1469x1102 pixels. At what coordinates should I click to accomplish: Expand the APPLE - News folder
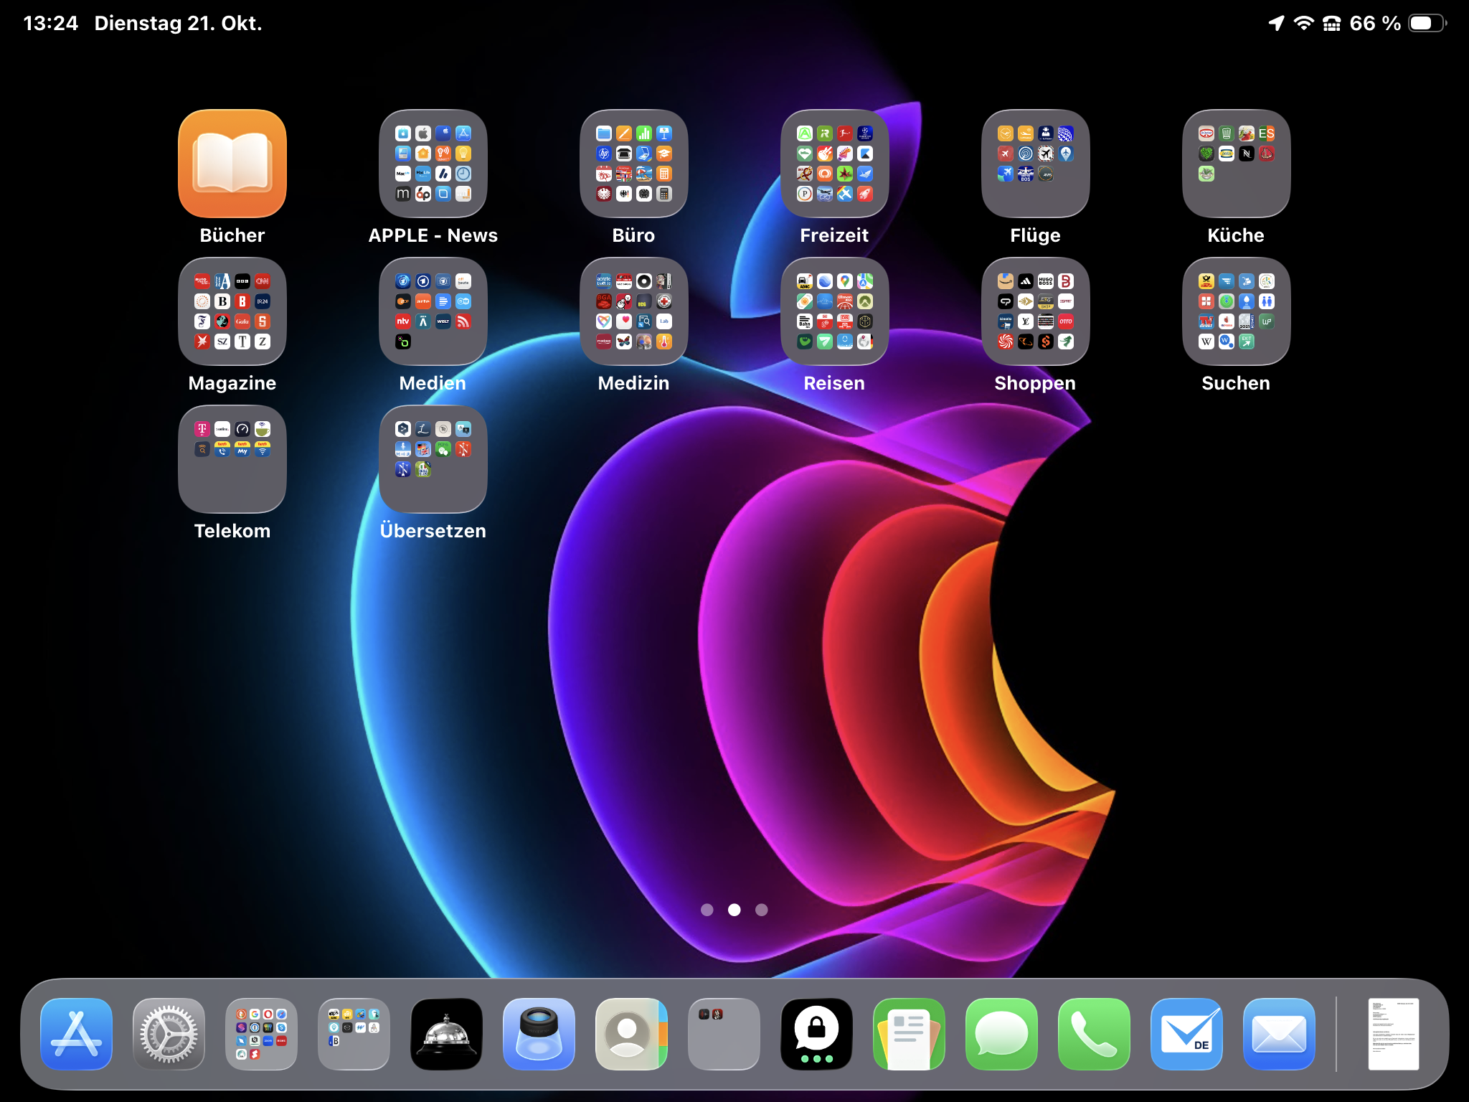tap(433, 164)
